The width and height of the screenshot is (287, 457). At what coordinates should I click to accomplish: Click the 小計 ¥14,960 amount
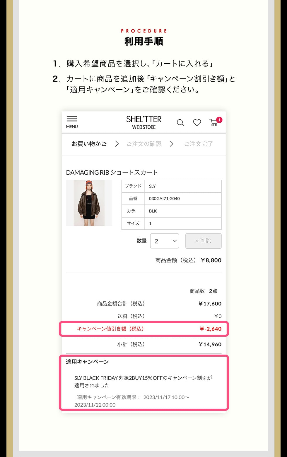pyautogui.click(x=210, y=344)
